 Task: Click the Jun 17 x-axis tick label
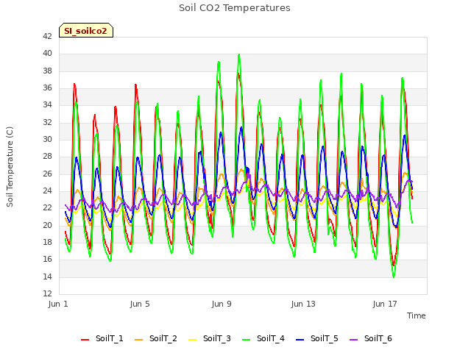(x=385, y=304)
